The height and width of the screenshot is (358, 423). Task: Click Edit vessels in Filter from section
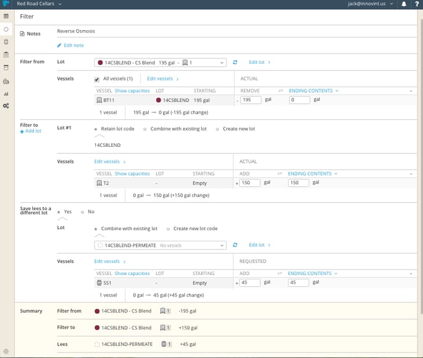(163, 79)
